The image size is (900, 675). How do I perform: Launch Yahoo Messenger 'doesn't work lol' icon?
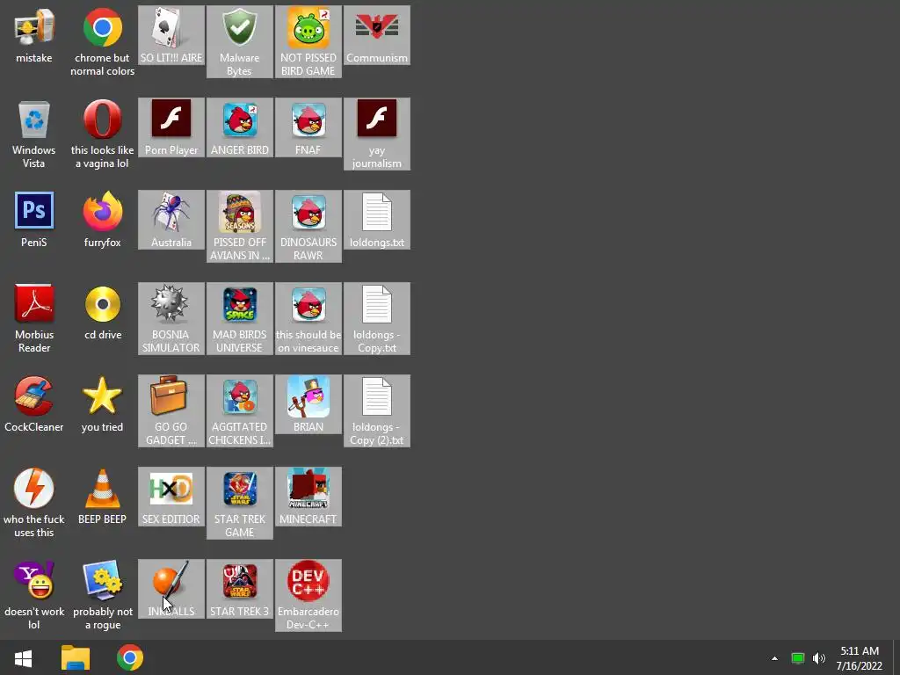pos(34,596)
